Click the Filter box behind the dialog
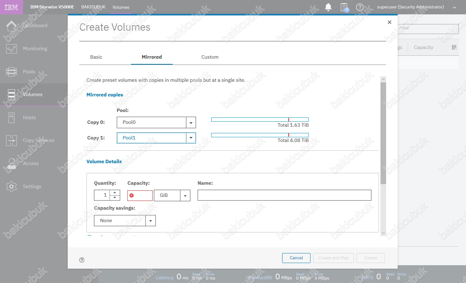Image resolution: width=466 pixels, height=283 pixels. point(428,29)
